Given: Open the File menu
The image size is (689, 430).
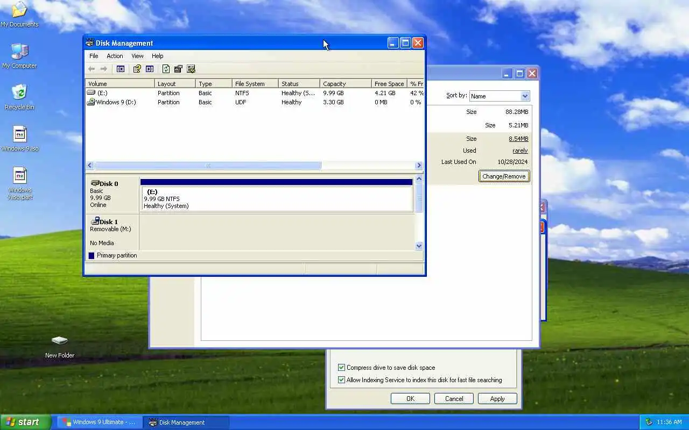Looking at the screenshot, I should [94, 56].
